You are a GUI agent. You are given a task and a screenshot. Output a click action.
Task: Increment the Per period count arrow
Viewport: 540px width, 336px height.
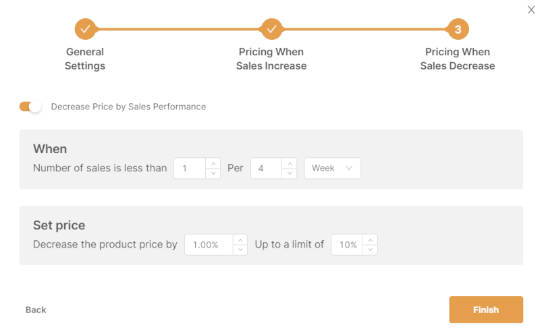tap(290, 163)
